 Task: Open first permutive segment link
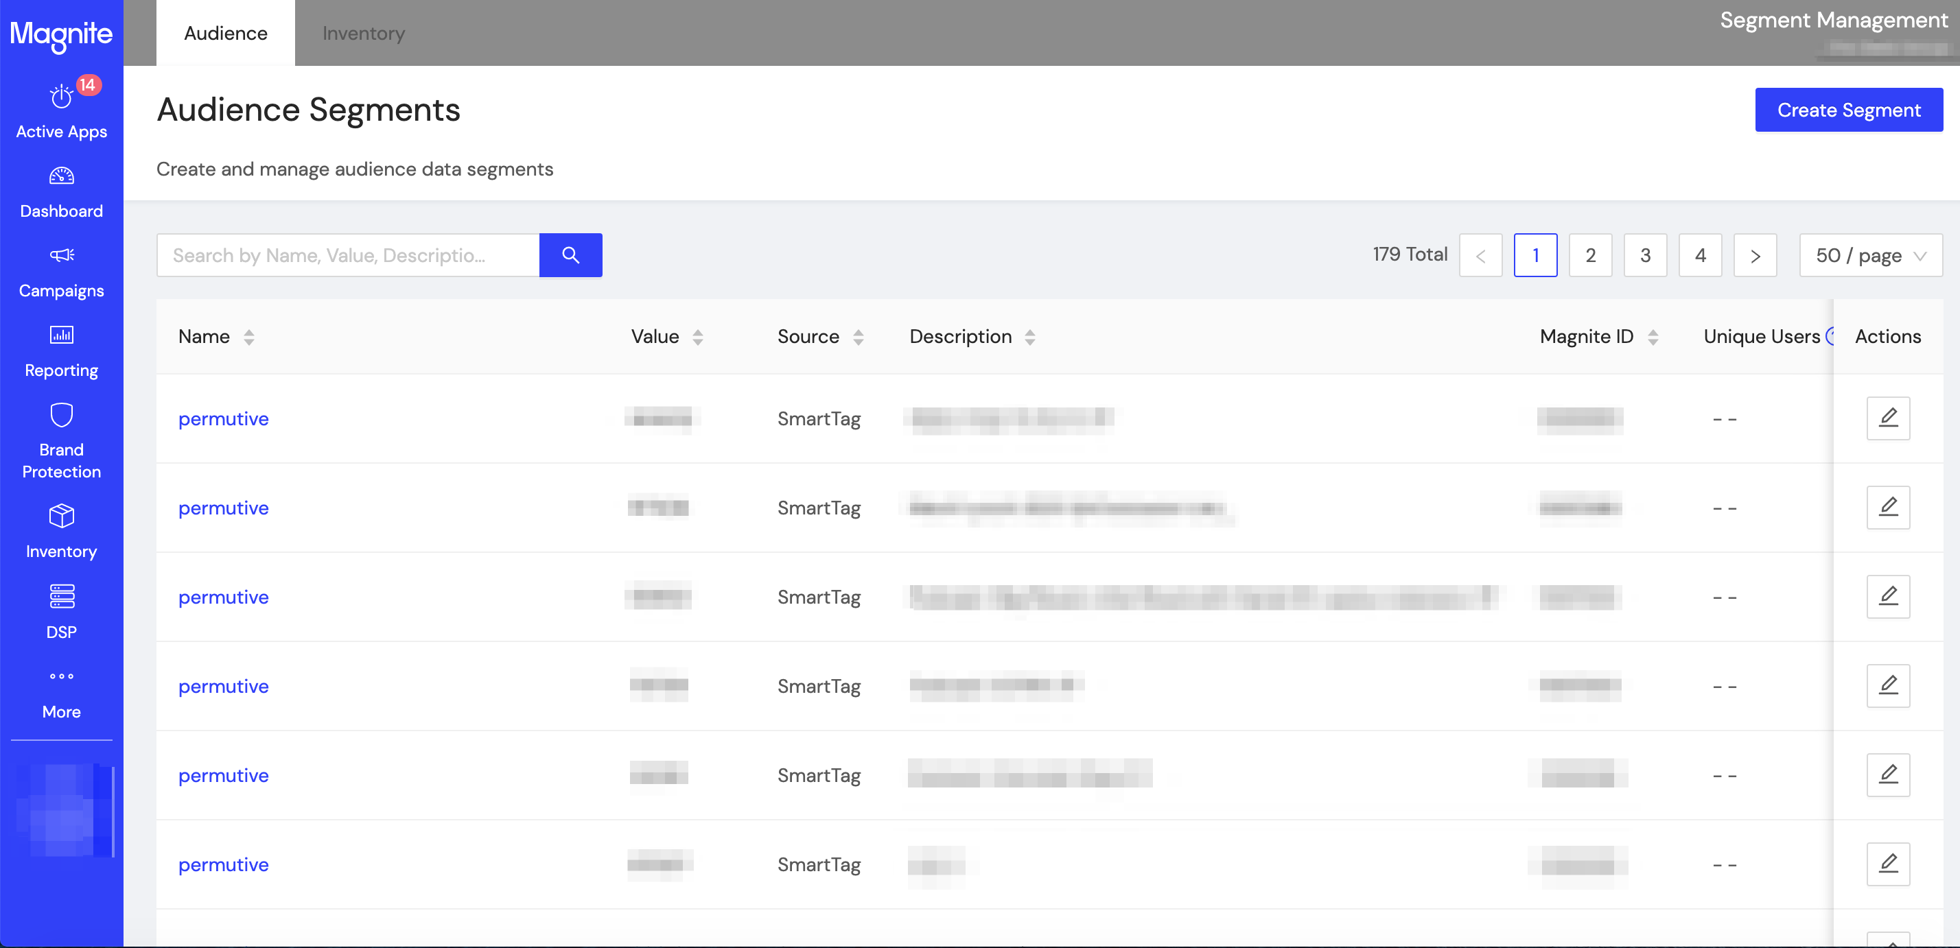(x=223, y=419)
